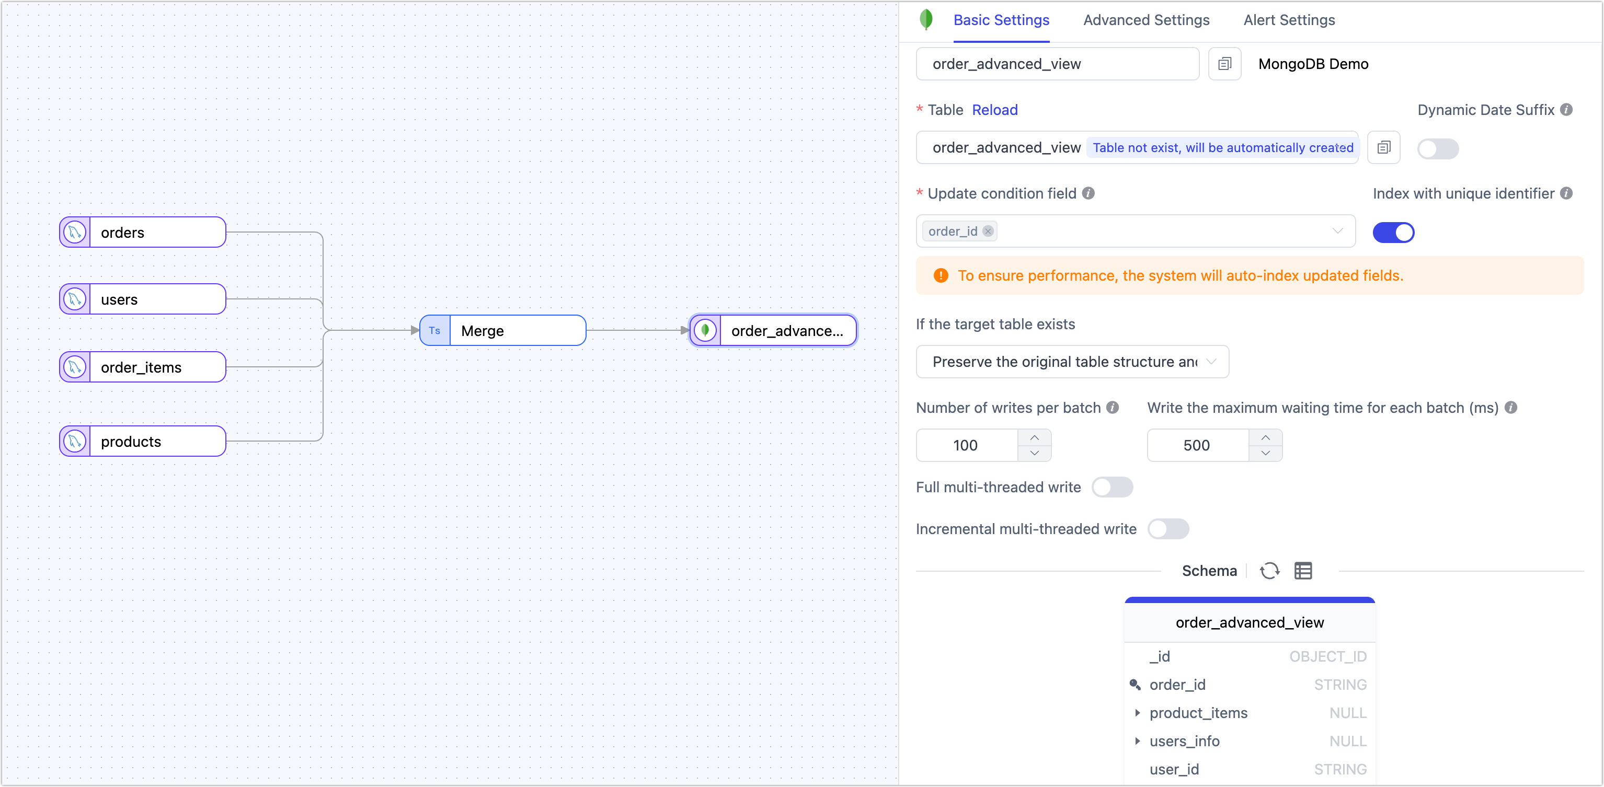Copy the table name next to the Table field
This screenshot has width=1604, height=787.
click(x=1383, y=147)
